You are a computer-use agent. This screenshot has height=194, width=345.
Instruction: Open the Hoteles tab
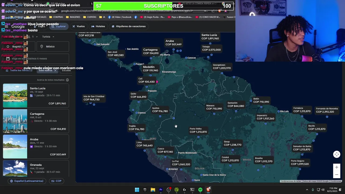click(98, 26)
